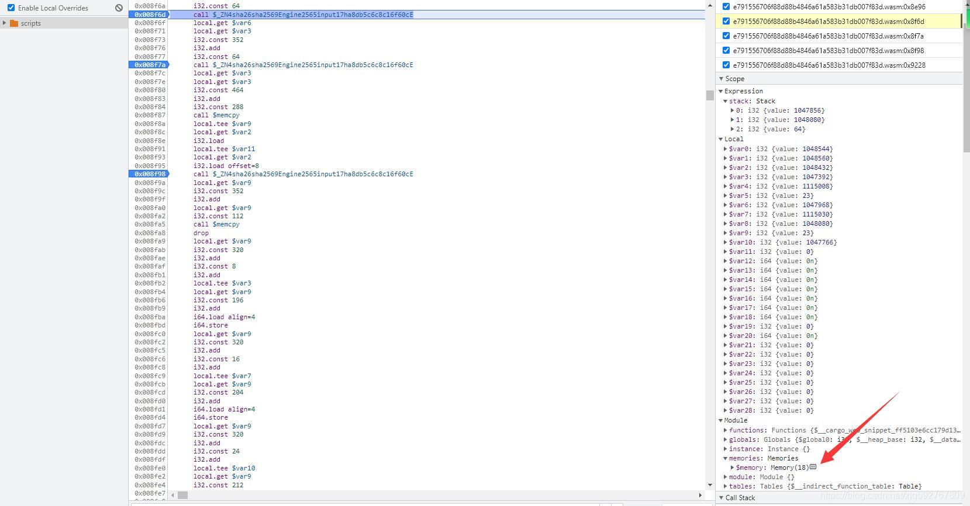This screenshot has width=970, height=506.
Task: Uncheck breakpoint at wasm:0x8e96
Action: 726,6
